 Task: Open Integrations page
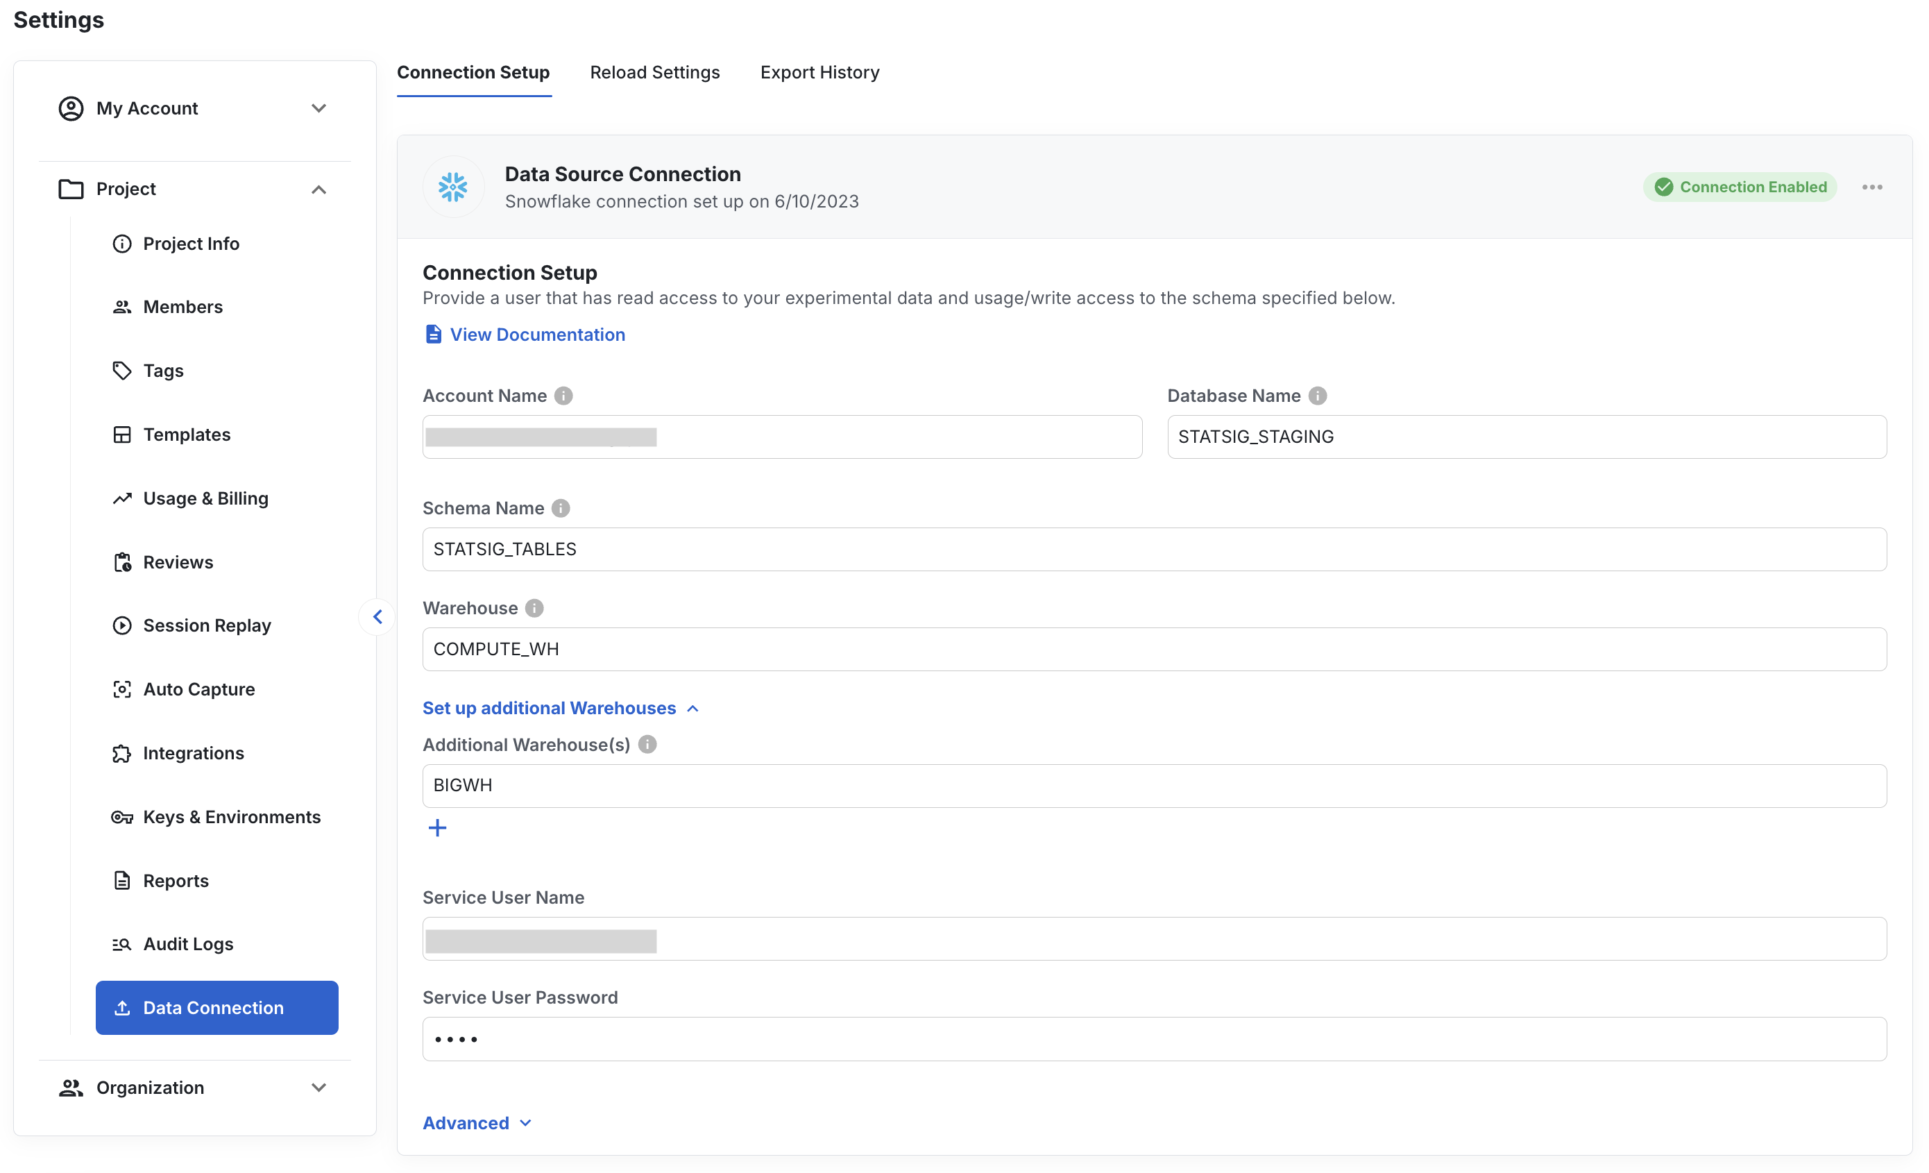click(x=194, y=753)
